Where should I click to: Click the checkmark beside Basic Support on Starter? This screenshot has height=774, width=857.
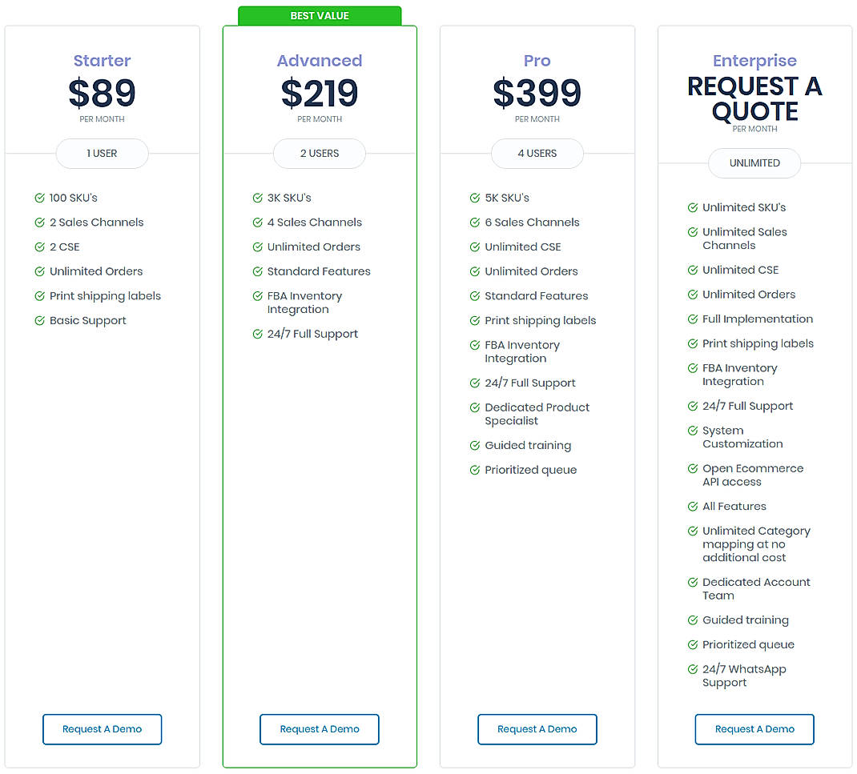coord(39,320)
